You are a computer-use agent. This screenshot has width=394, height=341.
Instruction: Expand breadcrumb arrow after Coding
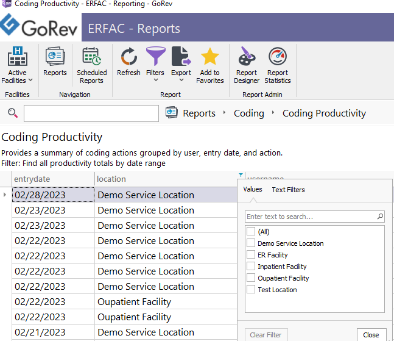click(x=273, y=112)
